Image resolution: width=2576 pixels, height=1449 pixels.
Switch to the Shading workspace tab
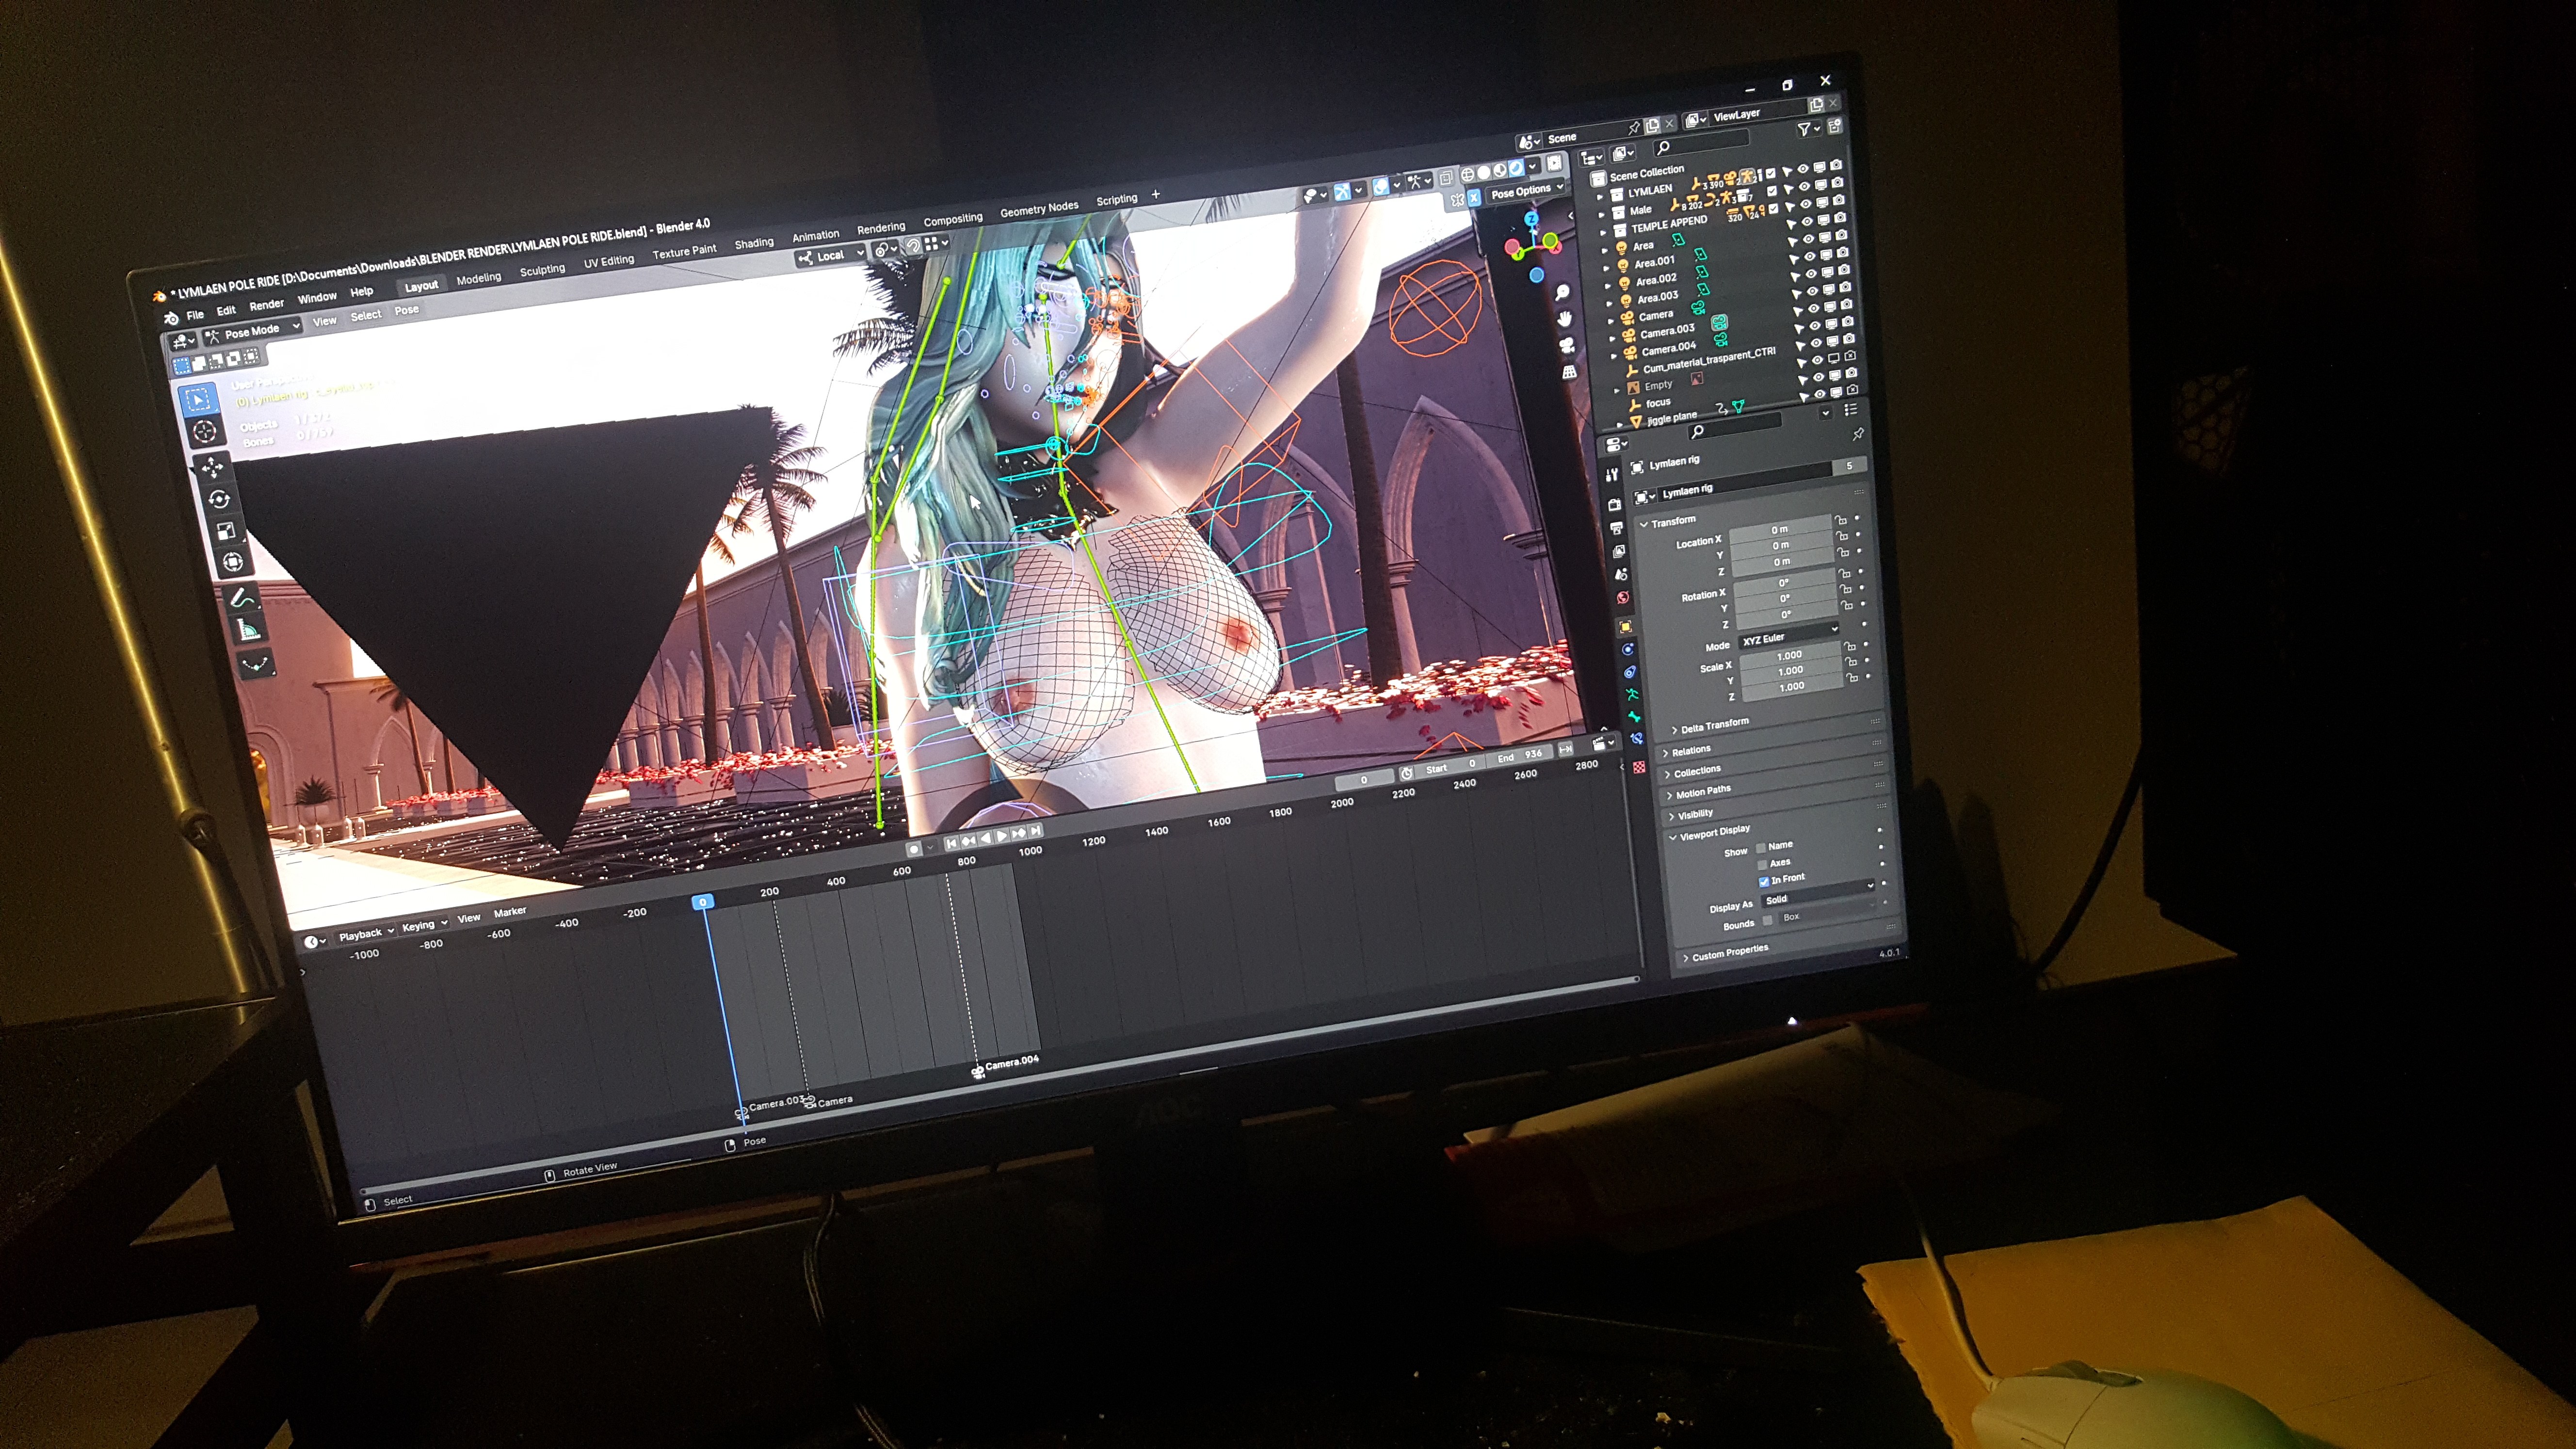click(x=754, y=243)
